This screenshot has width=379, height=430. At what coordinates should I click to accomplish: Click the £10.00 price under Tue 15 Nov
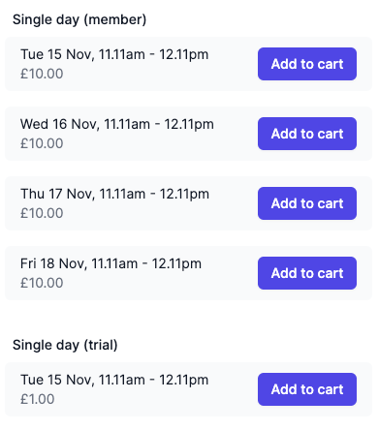(x=42, y=74)
